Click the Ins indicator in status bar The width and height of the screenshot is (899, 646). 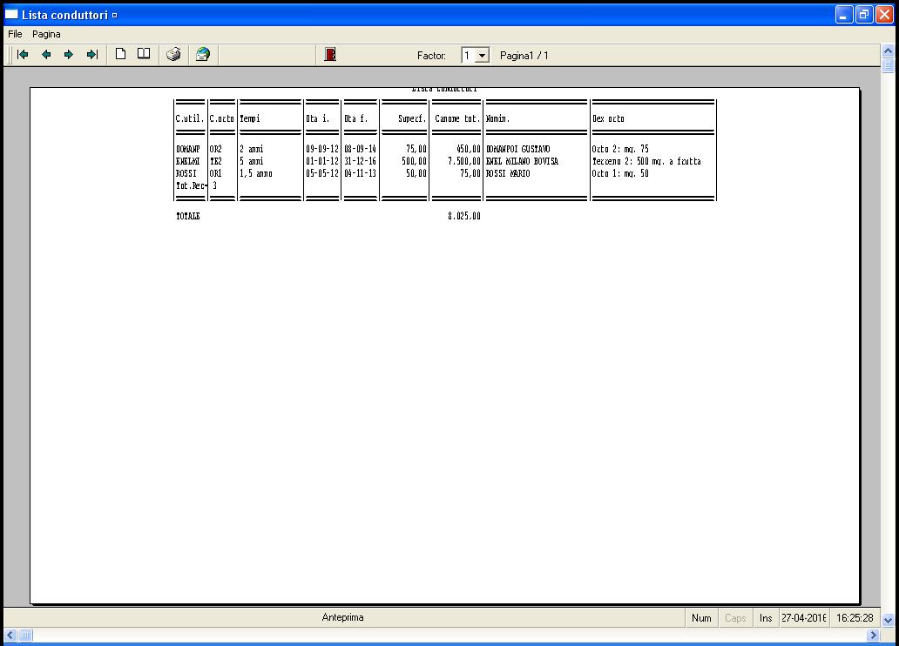pyautogui.click(x=766, y=618)
